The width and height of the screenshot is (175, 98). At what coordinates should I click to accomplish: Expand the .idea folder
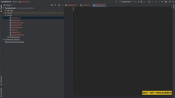(x=5, y=11)
